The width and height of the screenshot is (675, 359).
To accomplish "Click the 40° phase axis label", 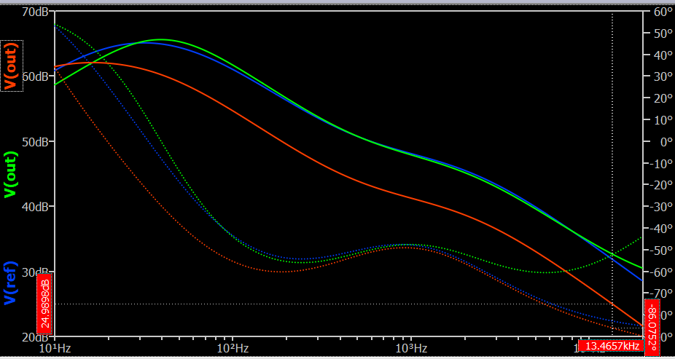I will click(x=661, y=55).
